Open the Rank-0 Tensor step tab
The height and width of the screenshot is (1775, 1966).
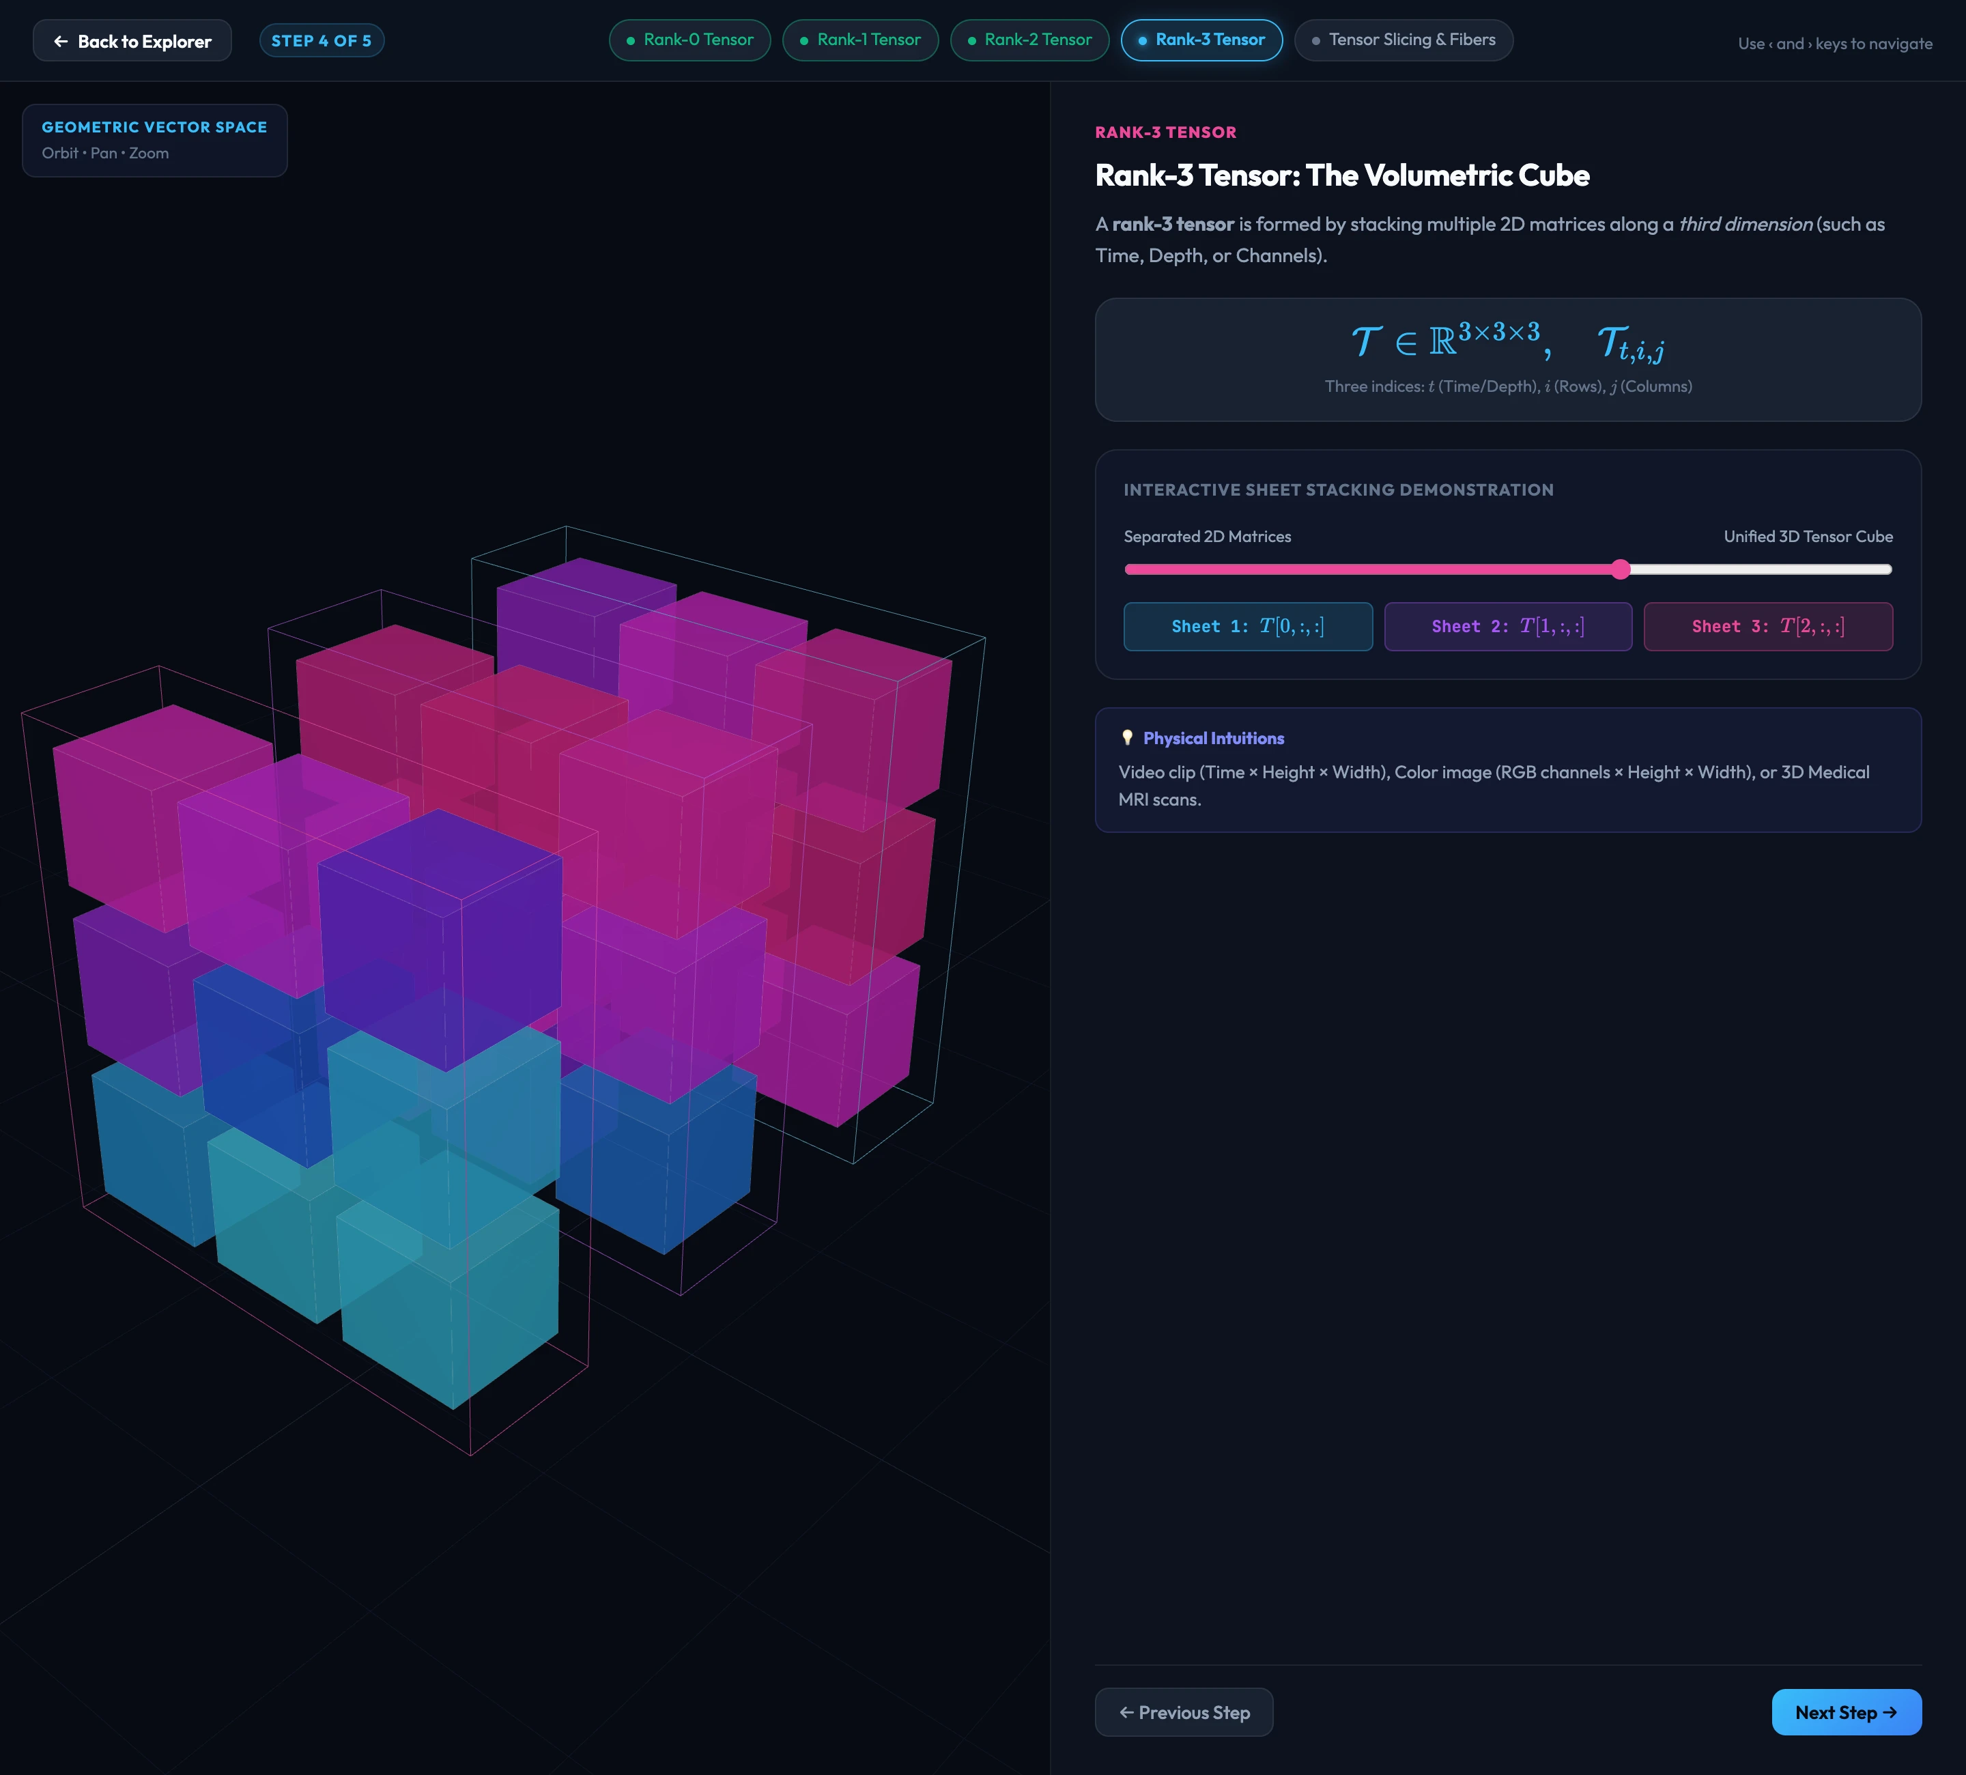(689, 40)
